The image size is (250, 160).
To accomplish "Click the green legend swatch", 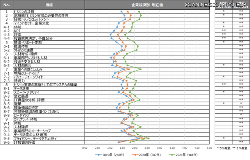I will pos(171,155).
